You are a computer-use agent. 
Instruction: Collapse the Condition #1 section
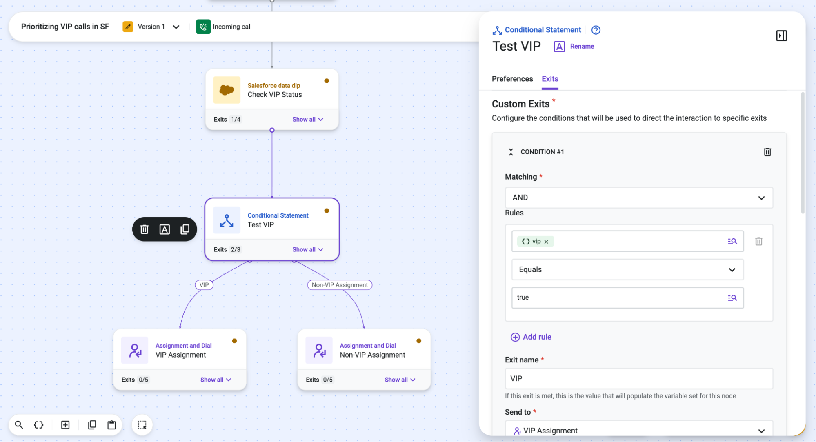(510, 152)
